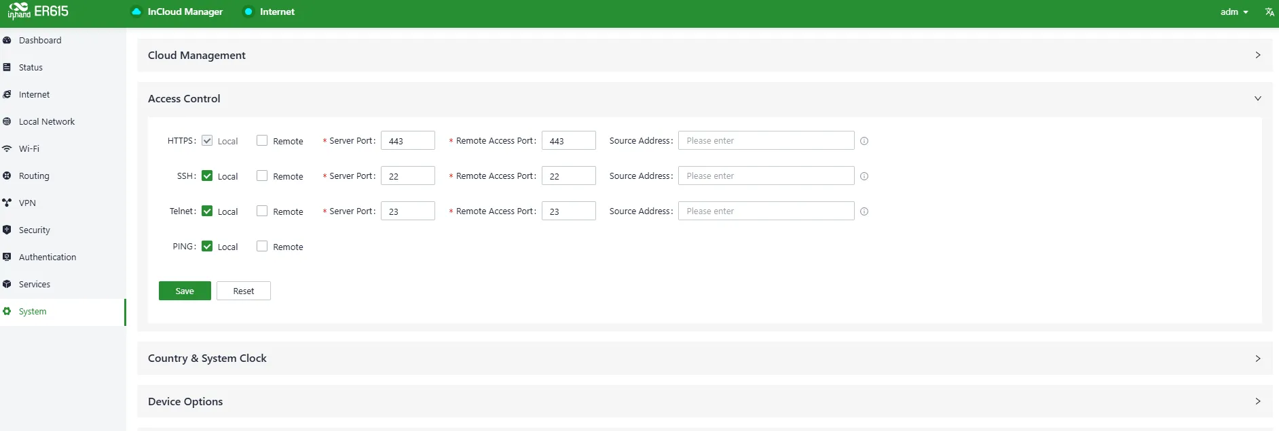Enable Telnet Remote checkbox
This screenshot has height=431, width=1279.
(x=262, y=211)
